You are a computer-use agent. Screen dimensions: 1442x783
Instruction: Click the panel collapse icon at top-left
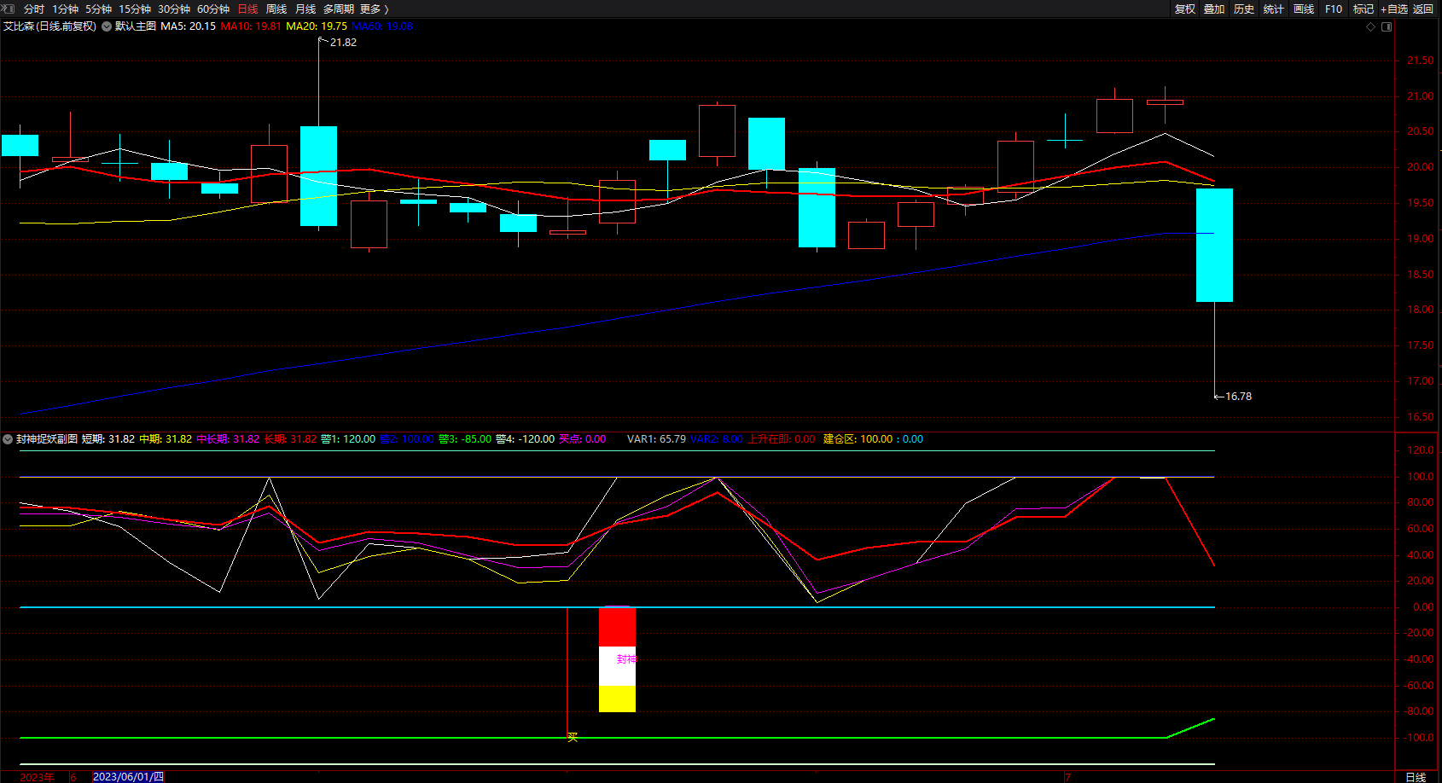tap(9, 9)
